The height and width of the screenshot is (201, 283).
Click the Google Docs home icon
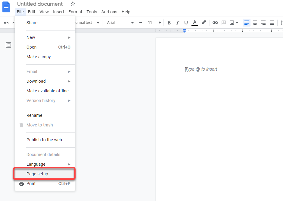(6, 7)
